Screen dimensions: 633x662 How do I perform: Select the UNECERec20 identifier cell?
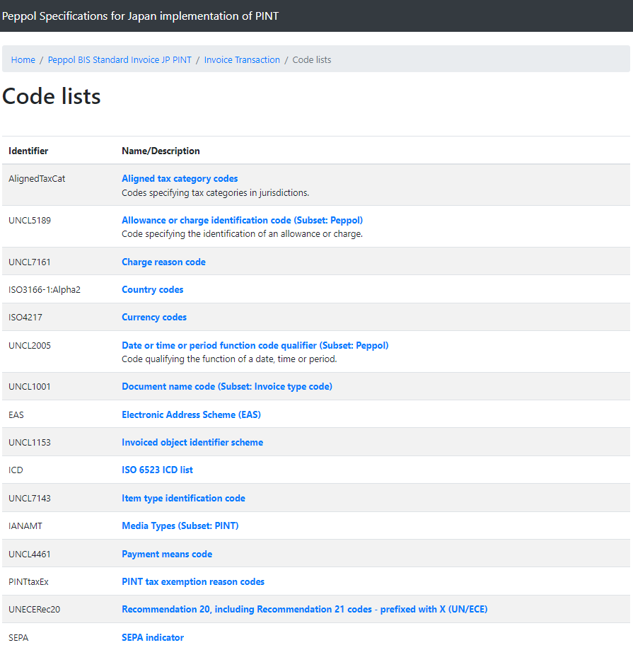tap(34, 609)
